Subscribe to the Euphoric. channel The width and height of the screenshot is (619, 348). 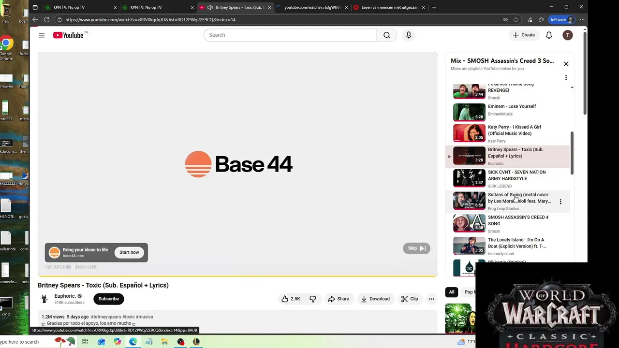coord(108,299)
